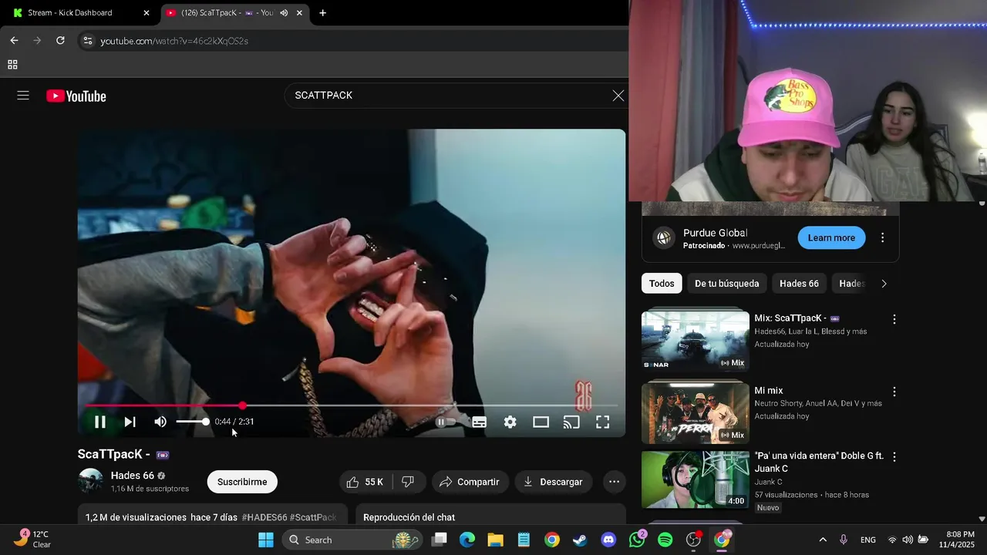
Task: Open Pa' una vida entera video title
Action: 819,462
